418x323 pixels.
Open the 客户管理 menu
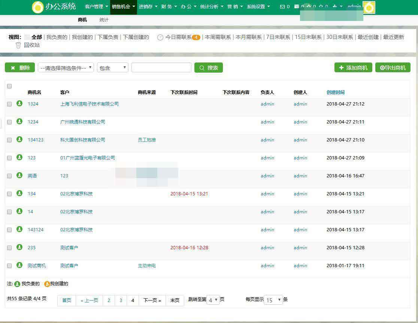coord(96,7)
